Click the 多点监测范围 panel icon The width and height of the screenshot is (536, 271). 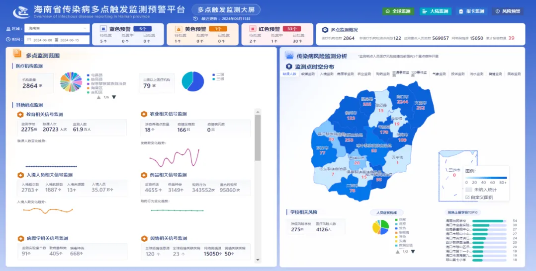tap(17, 54)
